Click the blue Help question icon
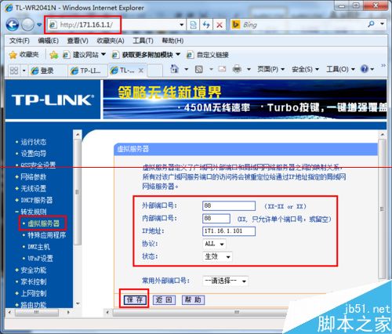The height and width of the screenshot is (334, 392). [x=365, y=69]
